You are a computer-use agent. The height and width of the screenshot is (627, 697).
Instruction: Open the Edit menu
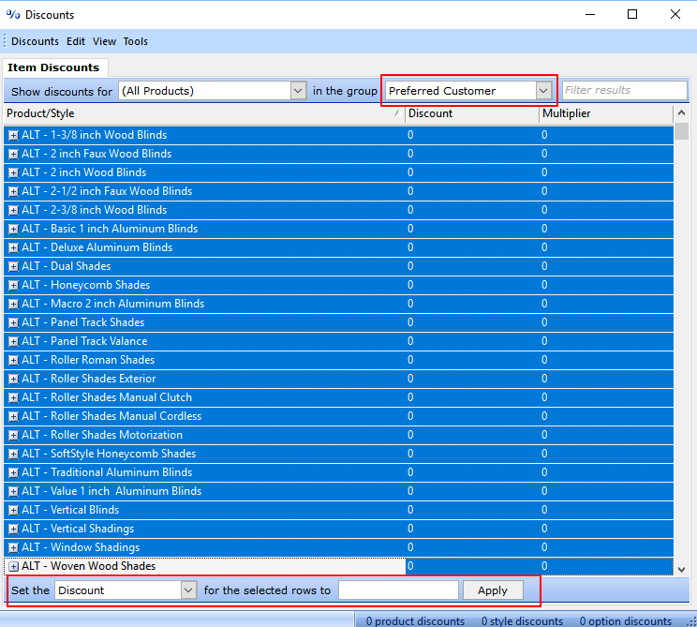[x=76, y=41]
